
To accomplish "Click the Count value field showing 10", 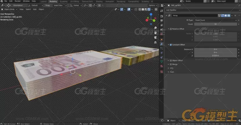I will 216,24.
